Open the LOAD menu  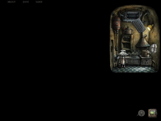point(39,2)
